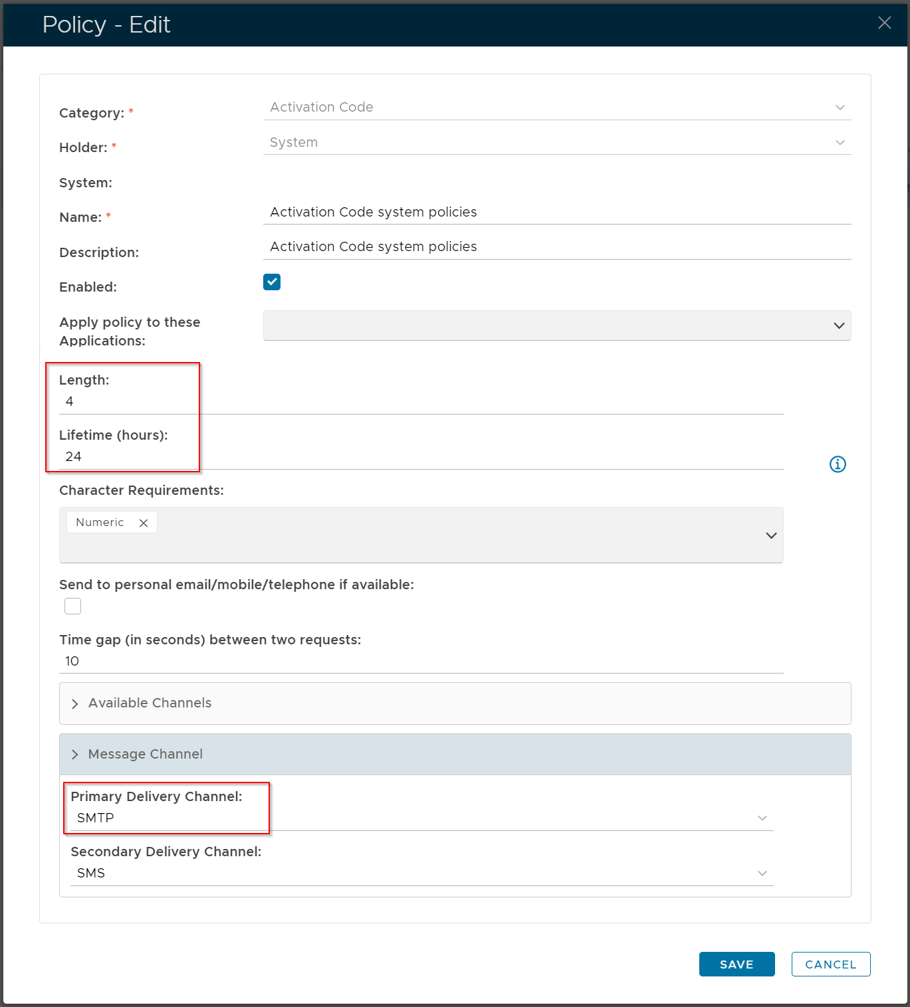Screen dimensions: 910x1007
Task: Collapse the Message Channel section
Action: 145,755
